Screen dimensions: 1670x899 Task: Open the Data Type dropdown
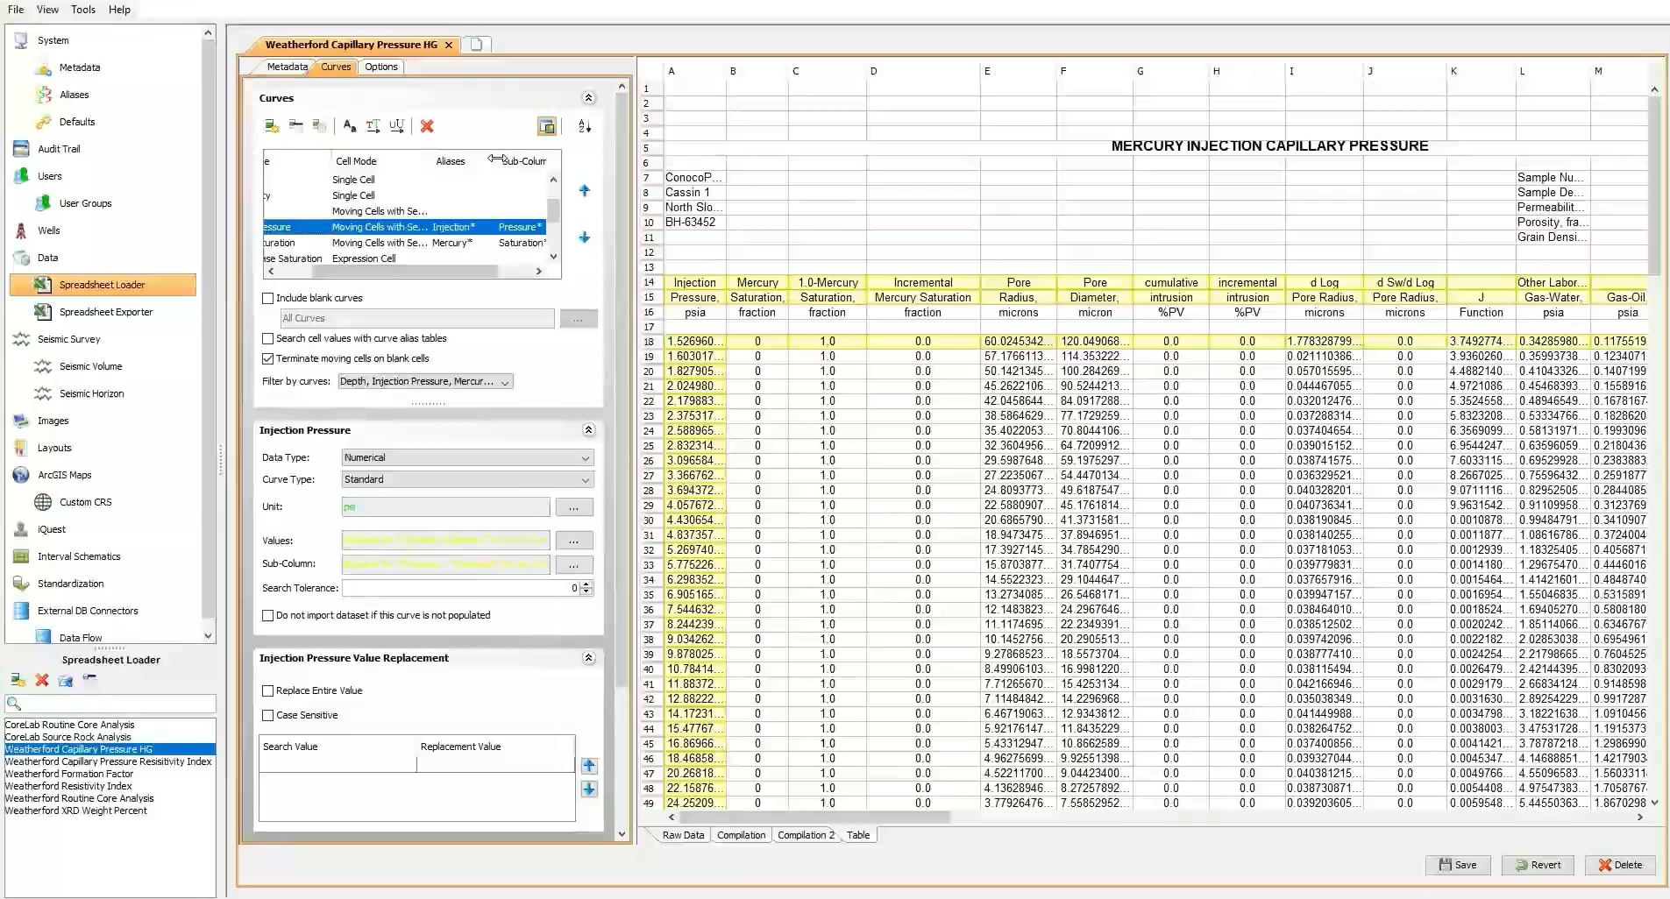click(467, 457)
